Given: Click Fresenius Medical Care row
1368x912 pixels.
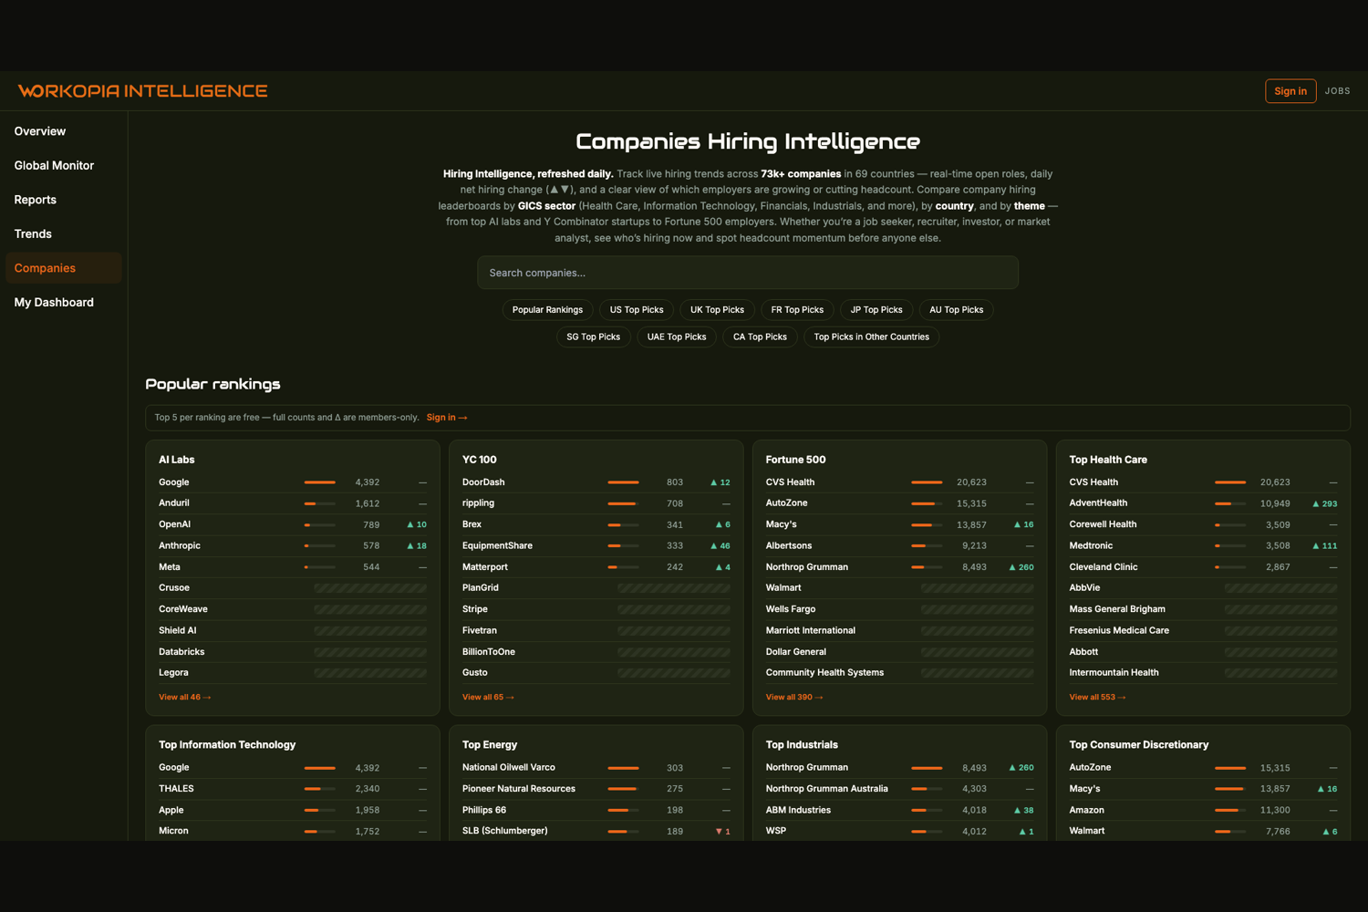Looking at the screenshot, I should pos(1204,630).
